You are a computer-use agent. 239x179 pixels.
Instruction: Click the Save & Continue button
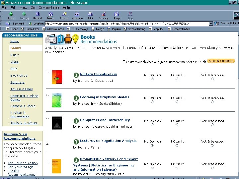tap(221, 61)
